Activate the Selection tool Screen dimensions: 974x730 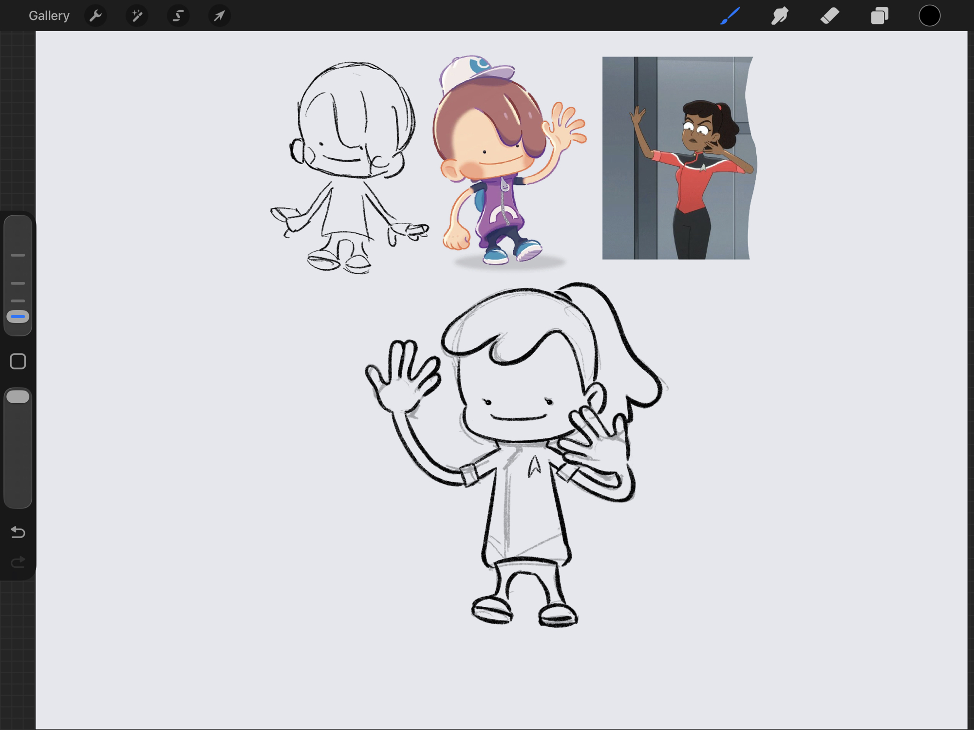point(178,16)
